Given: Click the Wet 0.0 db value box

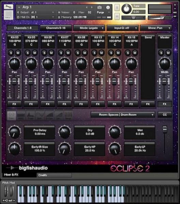Looking at the screenshot, I should 140,132.
